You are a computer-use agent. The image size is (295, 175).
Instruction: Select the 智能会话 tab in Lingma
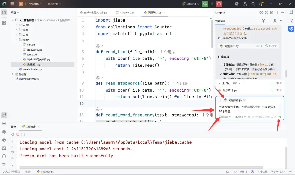[x=220, y=21]
